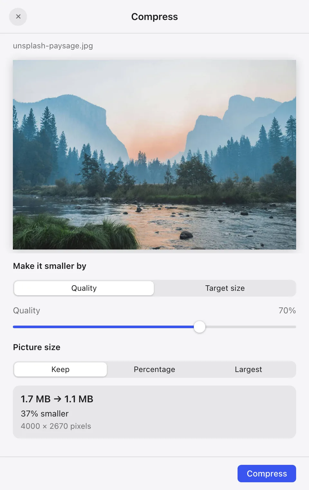
Task: Close the Compress dialog with the X
Action: click(18, 17)
